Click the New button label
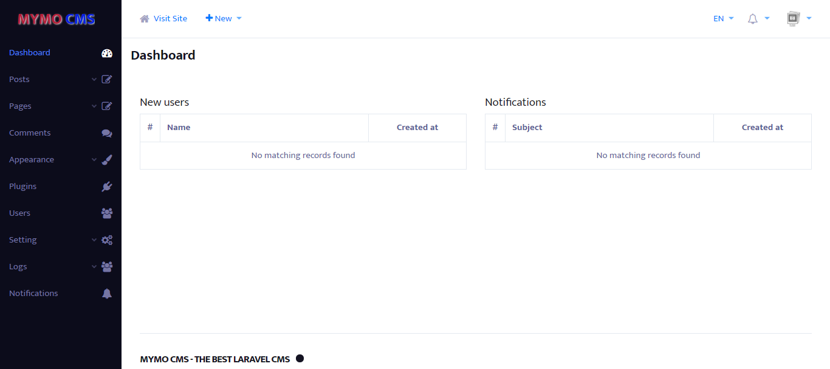830x369 pixels. pos(223,19)
